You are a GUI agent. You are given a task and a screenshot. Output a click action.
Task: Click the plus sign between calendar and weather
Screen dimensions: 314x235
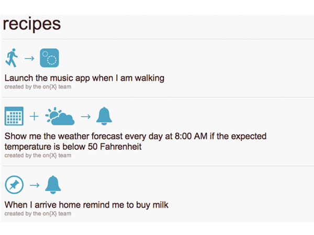[x=34, y=116]
